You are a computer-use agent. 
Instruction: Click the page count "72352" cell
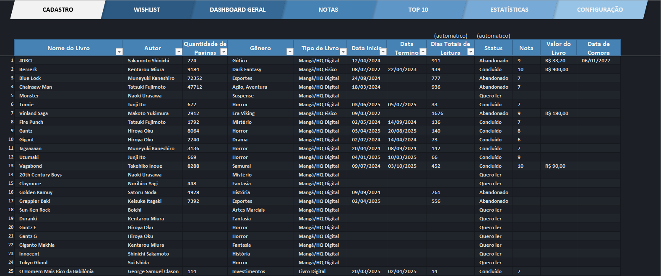pos(205,78)
